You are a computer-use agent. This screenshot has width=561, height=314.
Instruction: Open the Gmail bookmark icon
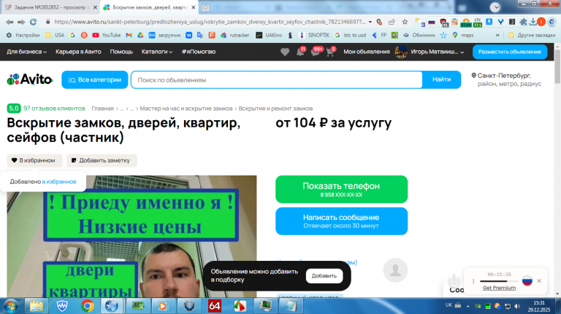pos(129,35)
